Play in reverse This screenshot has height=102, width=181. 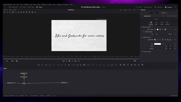pyautogui.click(x=67, y=61)
